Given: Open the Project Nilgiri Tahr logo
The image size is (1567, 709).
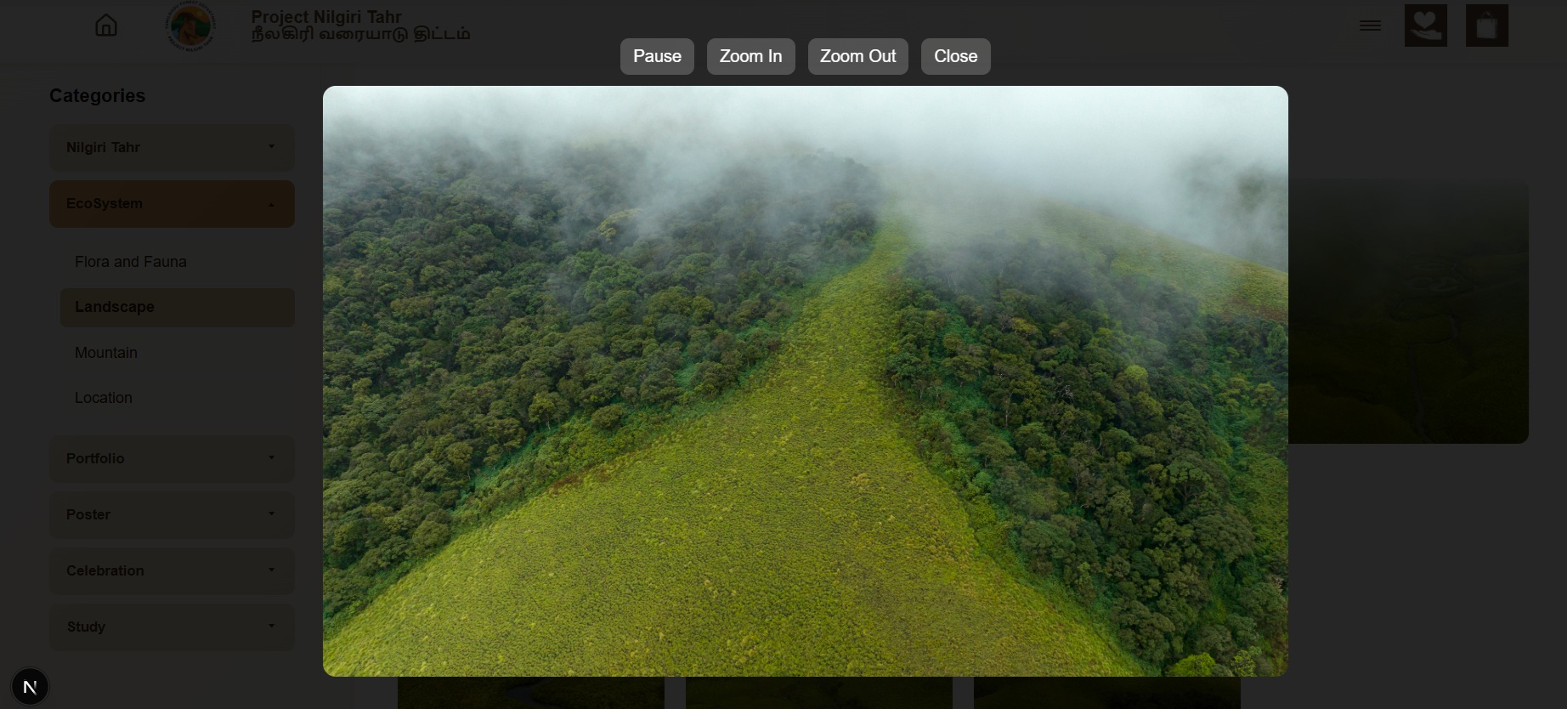Looking at the screenshot, I should [190, 26].
